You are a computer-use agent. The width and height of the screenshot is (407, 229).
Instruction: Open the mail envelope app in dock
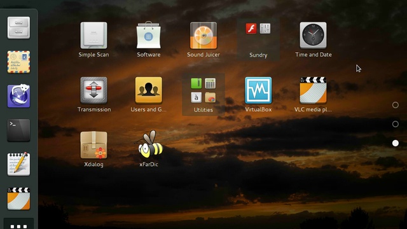coord(18,62)
